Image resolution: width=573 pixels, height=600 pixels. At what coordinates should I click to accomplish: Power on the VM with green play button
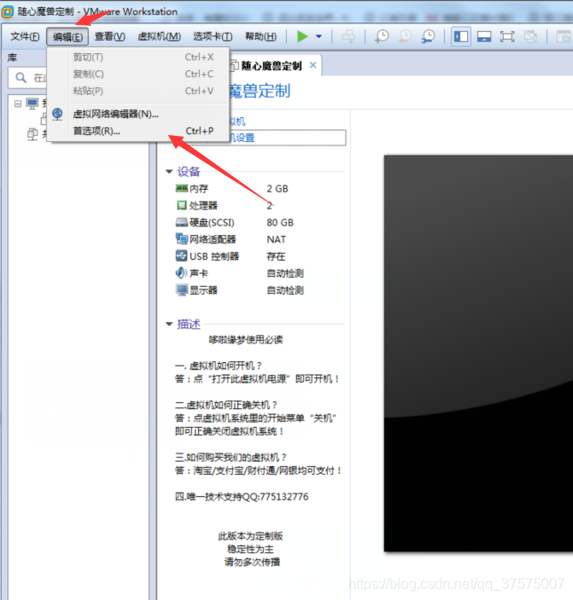point(302,36)
